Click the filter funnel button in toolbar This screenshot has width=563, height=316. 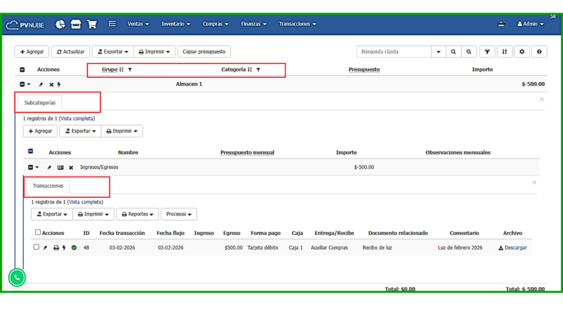487,52
